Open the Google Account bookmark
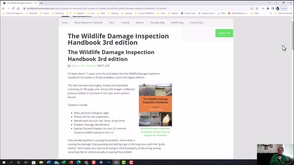Screen dimensions: 294x165 point(206,13)
